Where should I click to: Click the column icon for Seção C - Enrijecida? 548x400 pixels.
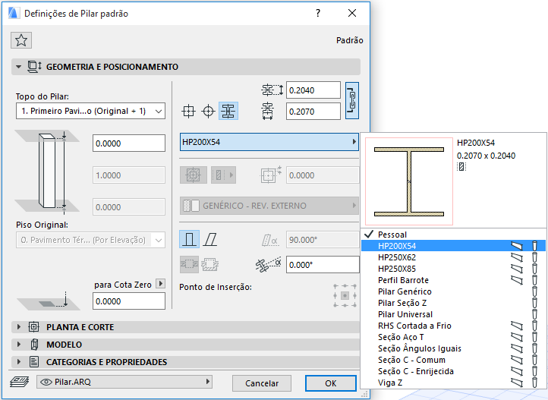click(534, 371)
